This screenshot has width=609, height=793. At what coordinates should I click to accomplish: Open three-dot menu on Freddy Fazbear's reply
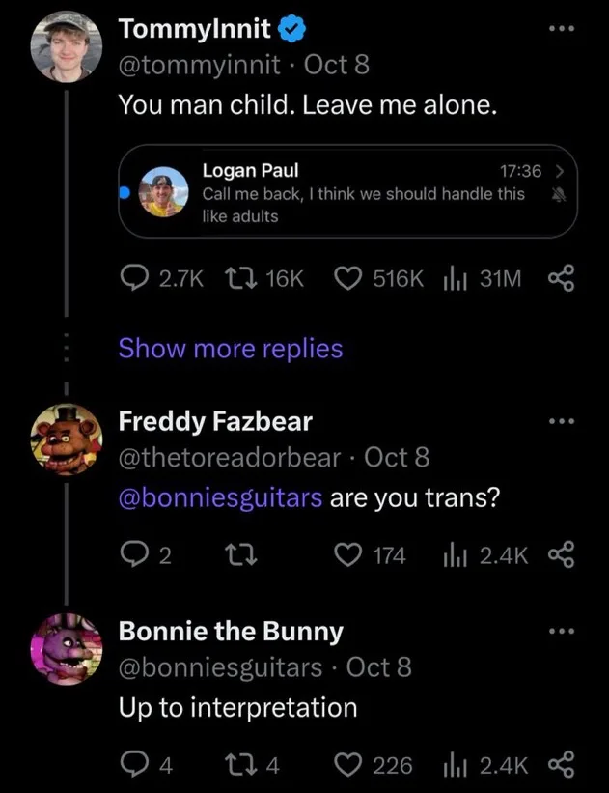coord(560,422)
